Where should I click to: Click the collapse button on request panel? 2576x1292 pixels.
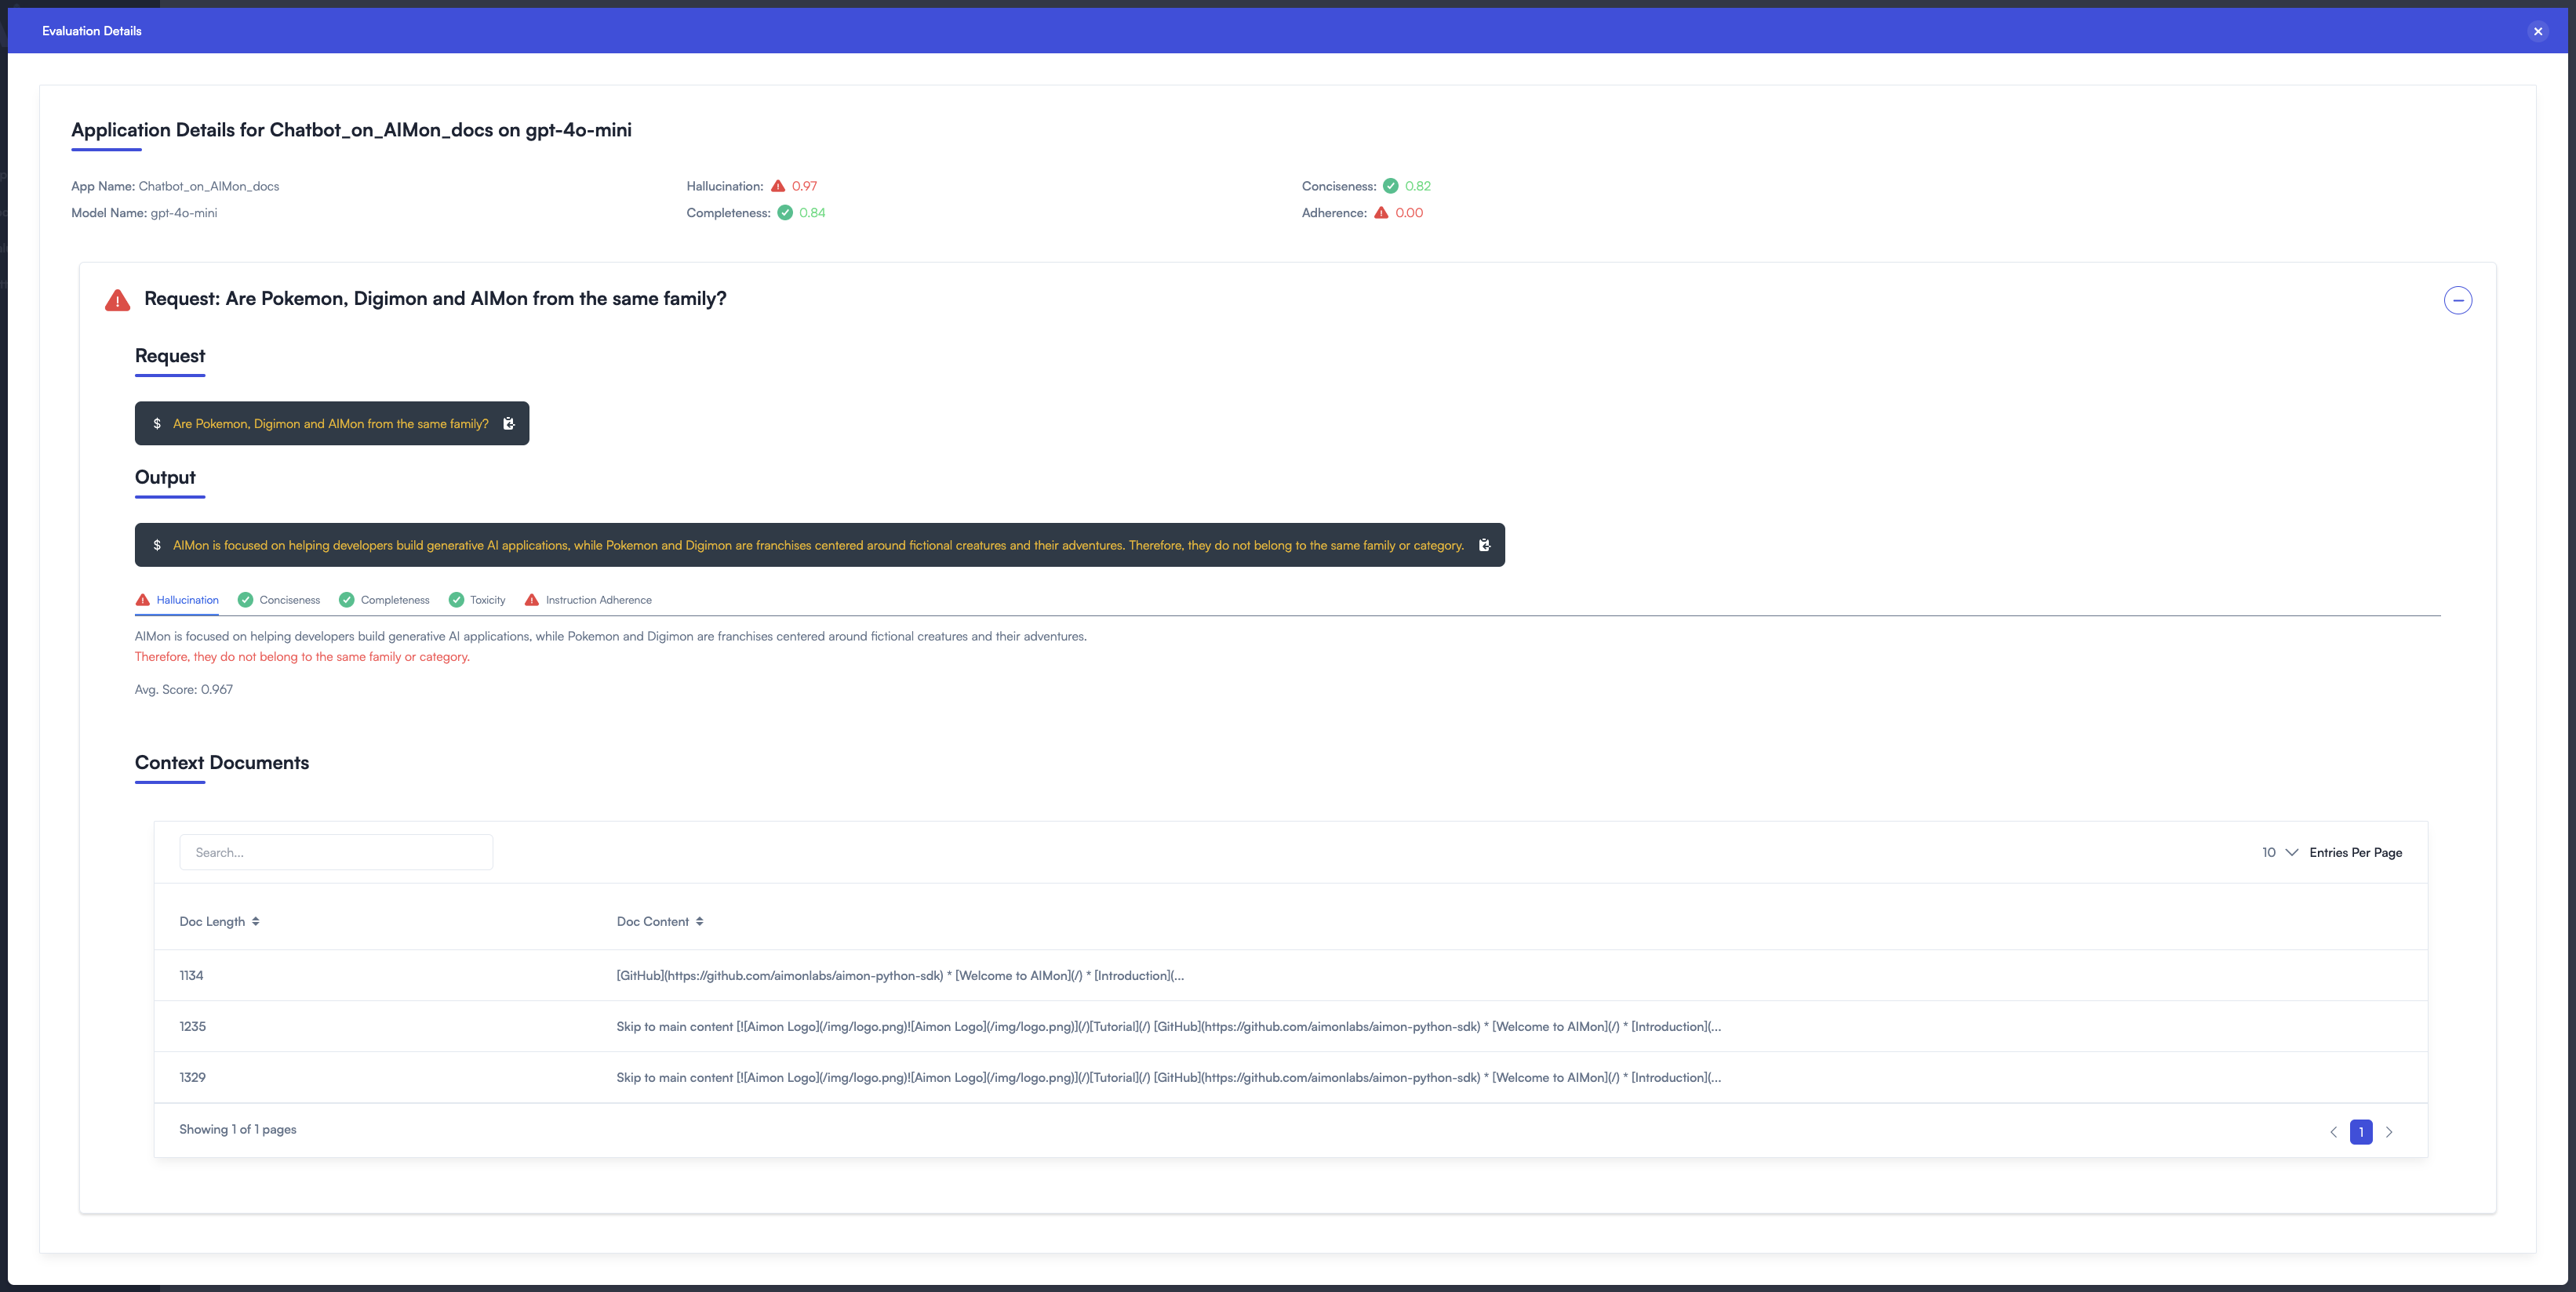(2458, 300)
